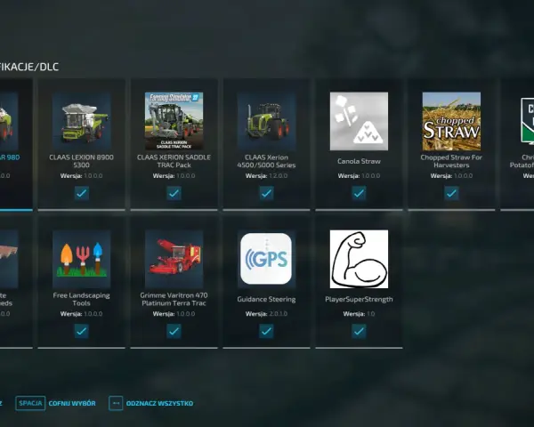This screenshot has width=534, height=427.
Task: Toggle CLAAS Xerion 4500/5000 Series checkbox
Action: click(267, 193)
